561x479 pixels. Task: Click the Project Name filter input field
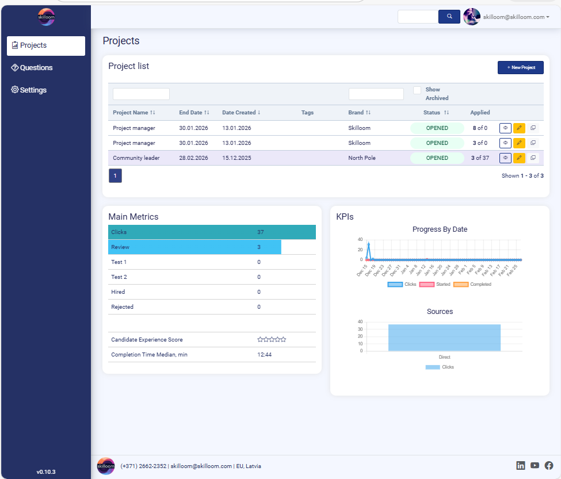coord(141,94)
